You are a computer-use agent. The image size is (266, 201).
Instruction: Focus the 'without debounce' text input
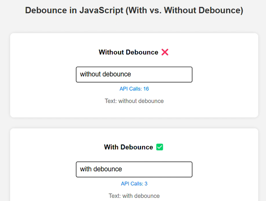click(134, 74)
